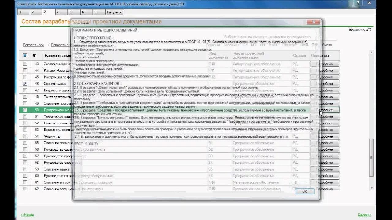
Task: Close the Описание dialog with X
Action: [314, 22]
